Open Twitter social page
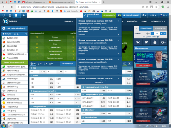171x128 pixels. click(146, 42)
